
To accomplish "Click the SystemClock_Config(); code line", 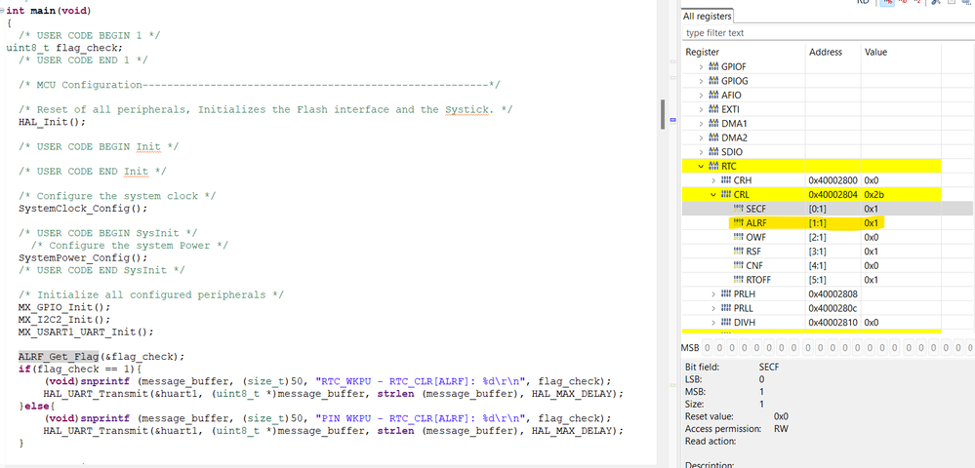I will [x=83, y=209].
